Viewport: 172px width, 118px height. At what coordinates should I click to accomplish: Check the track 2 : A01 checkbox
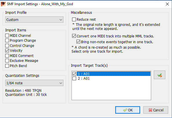[x=74, y=78]
